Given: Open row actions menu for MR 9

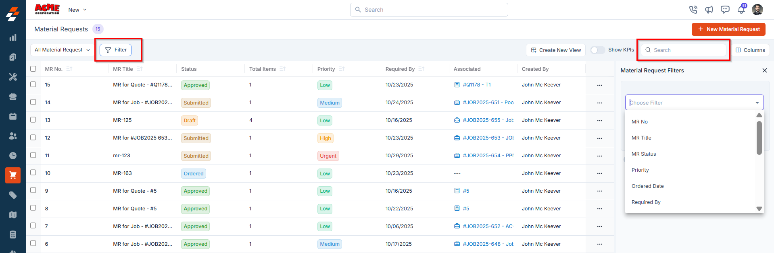Looking at the screenshot, I should pyautogui.click(x=600, y=191).
